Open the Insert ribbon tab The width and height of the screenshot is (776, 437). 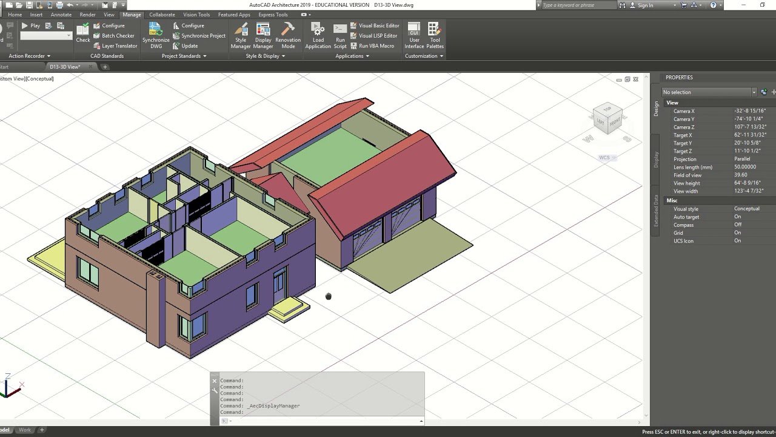point(36,15)
